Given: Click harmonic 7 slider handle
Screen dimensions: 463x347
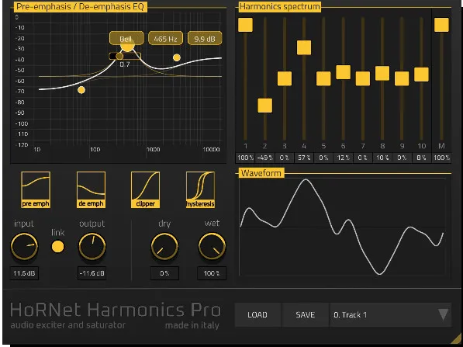Looking at the screenshot, I should pos(363,78).
